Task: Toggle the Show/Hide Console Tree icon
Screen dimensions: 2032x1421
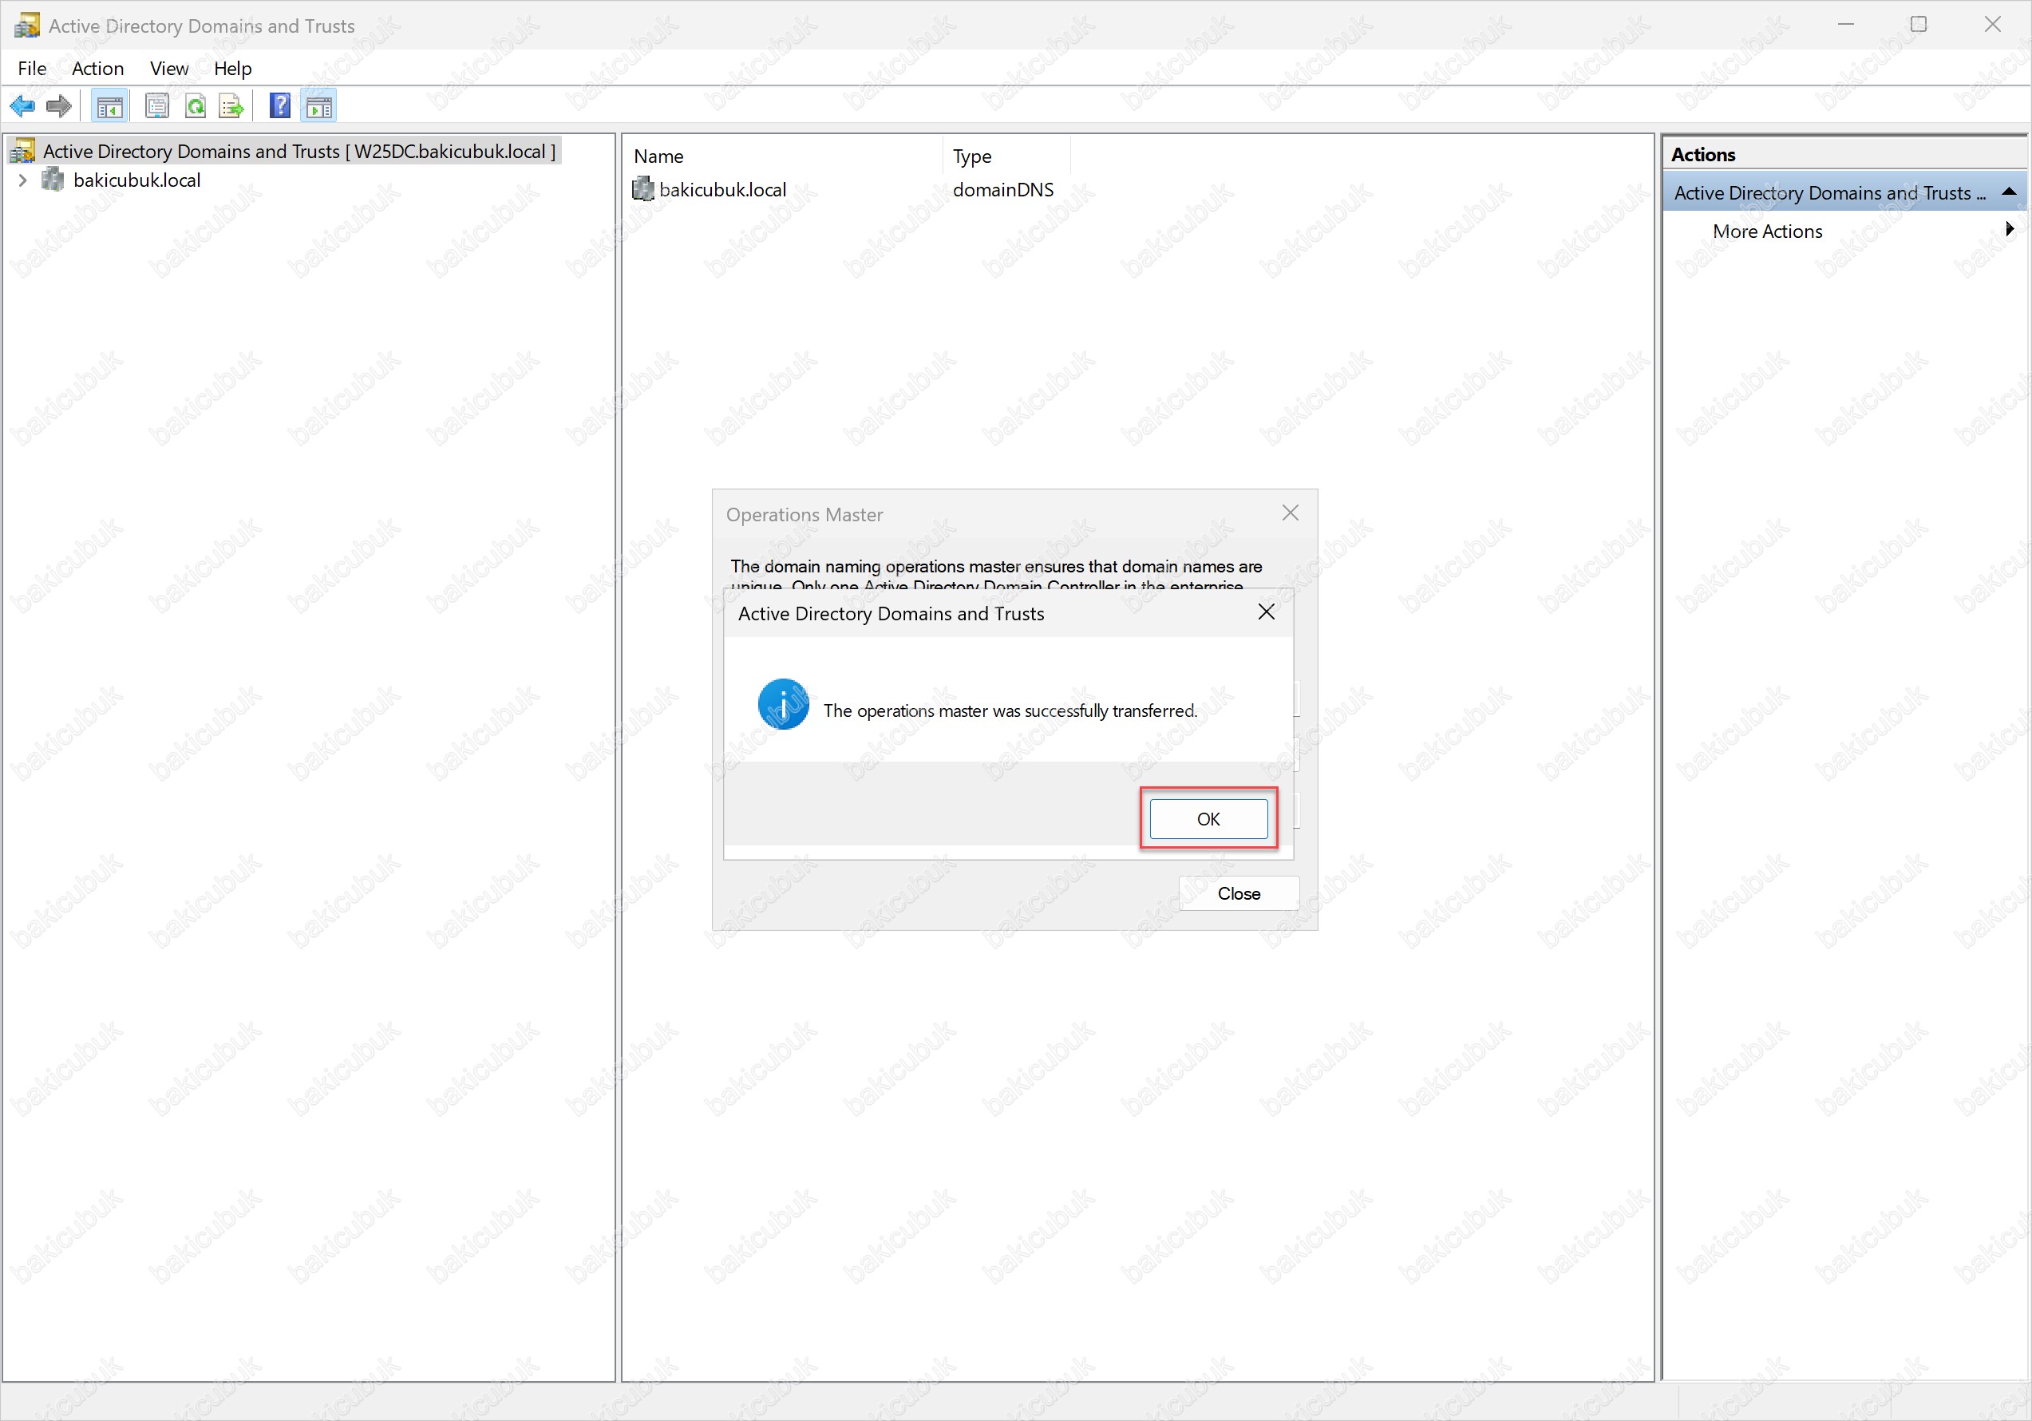Action: (110, 106)
